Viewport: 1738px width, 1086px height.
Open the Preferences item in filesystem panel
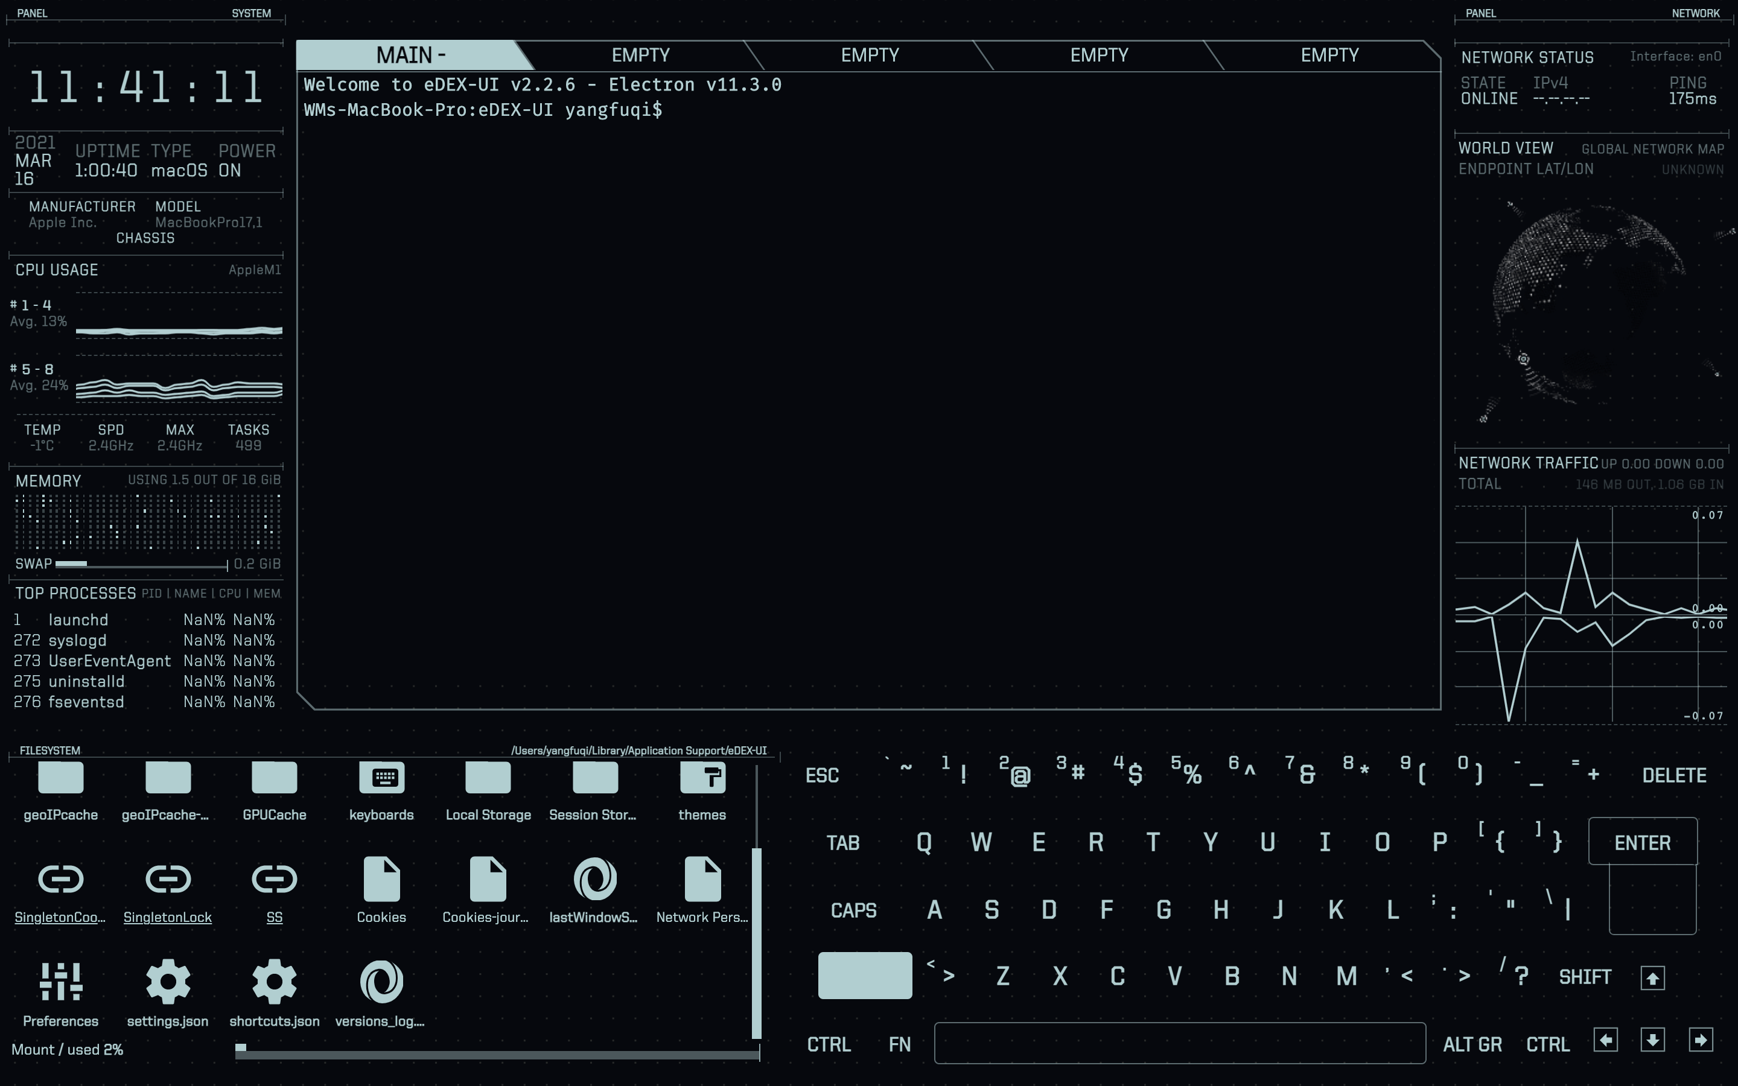coord(60,980)
